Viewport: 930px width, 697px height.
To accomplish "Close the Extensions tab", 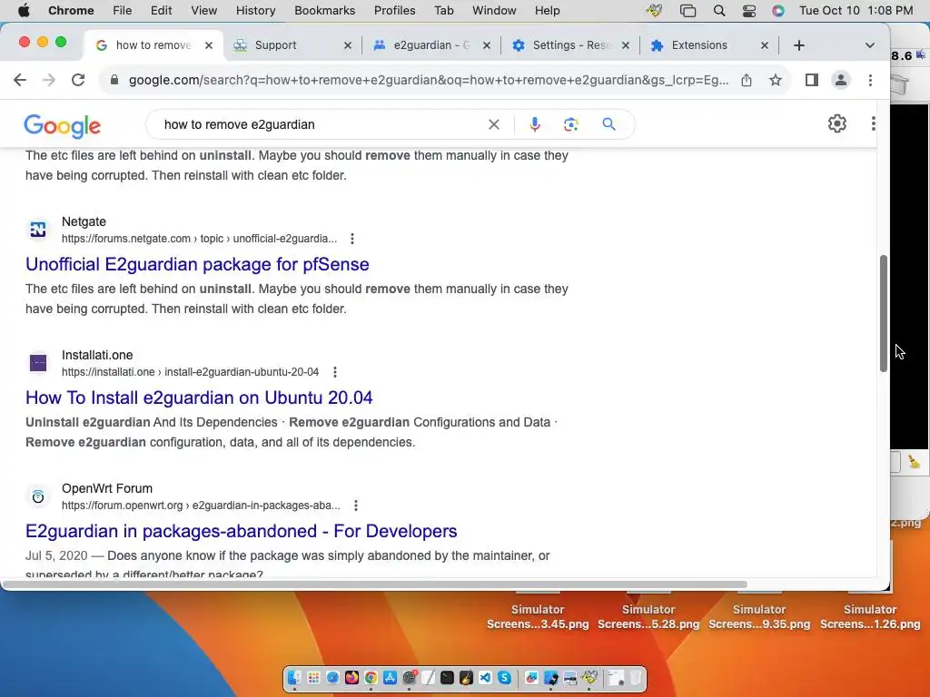I will 765,45.
